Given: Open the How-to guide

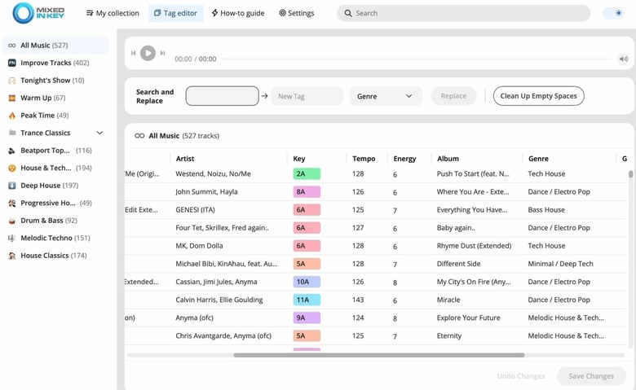Looking at the screenshot, I should [238, 13].
